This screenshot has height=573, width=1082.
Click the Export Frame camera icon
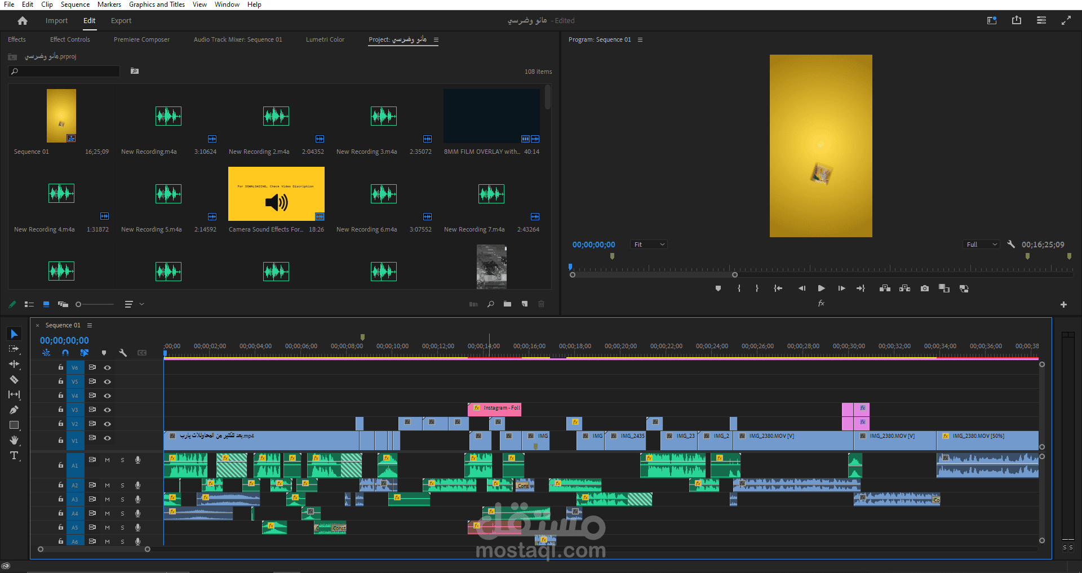[925, 288]
